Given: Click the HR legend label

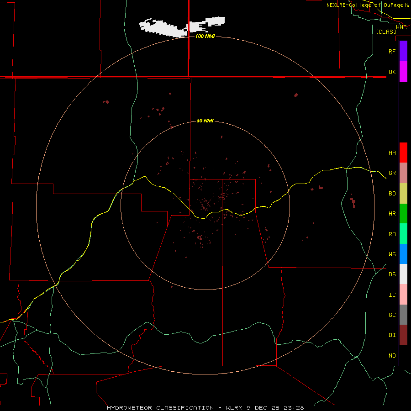Looking at the screenshot, I should tap(392, 214).
